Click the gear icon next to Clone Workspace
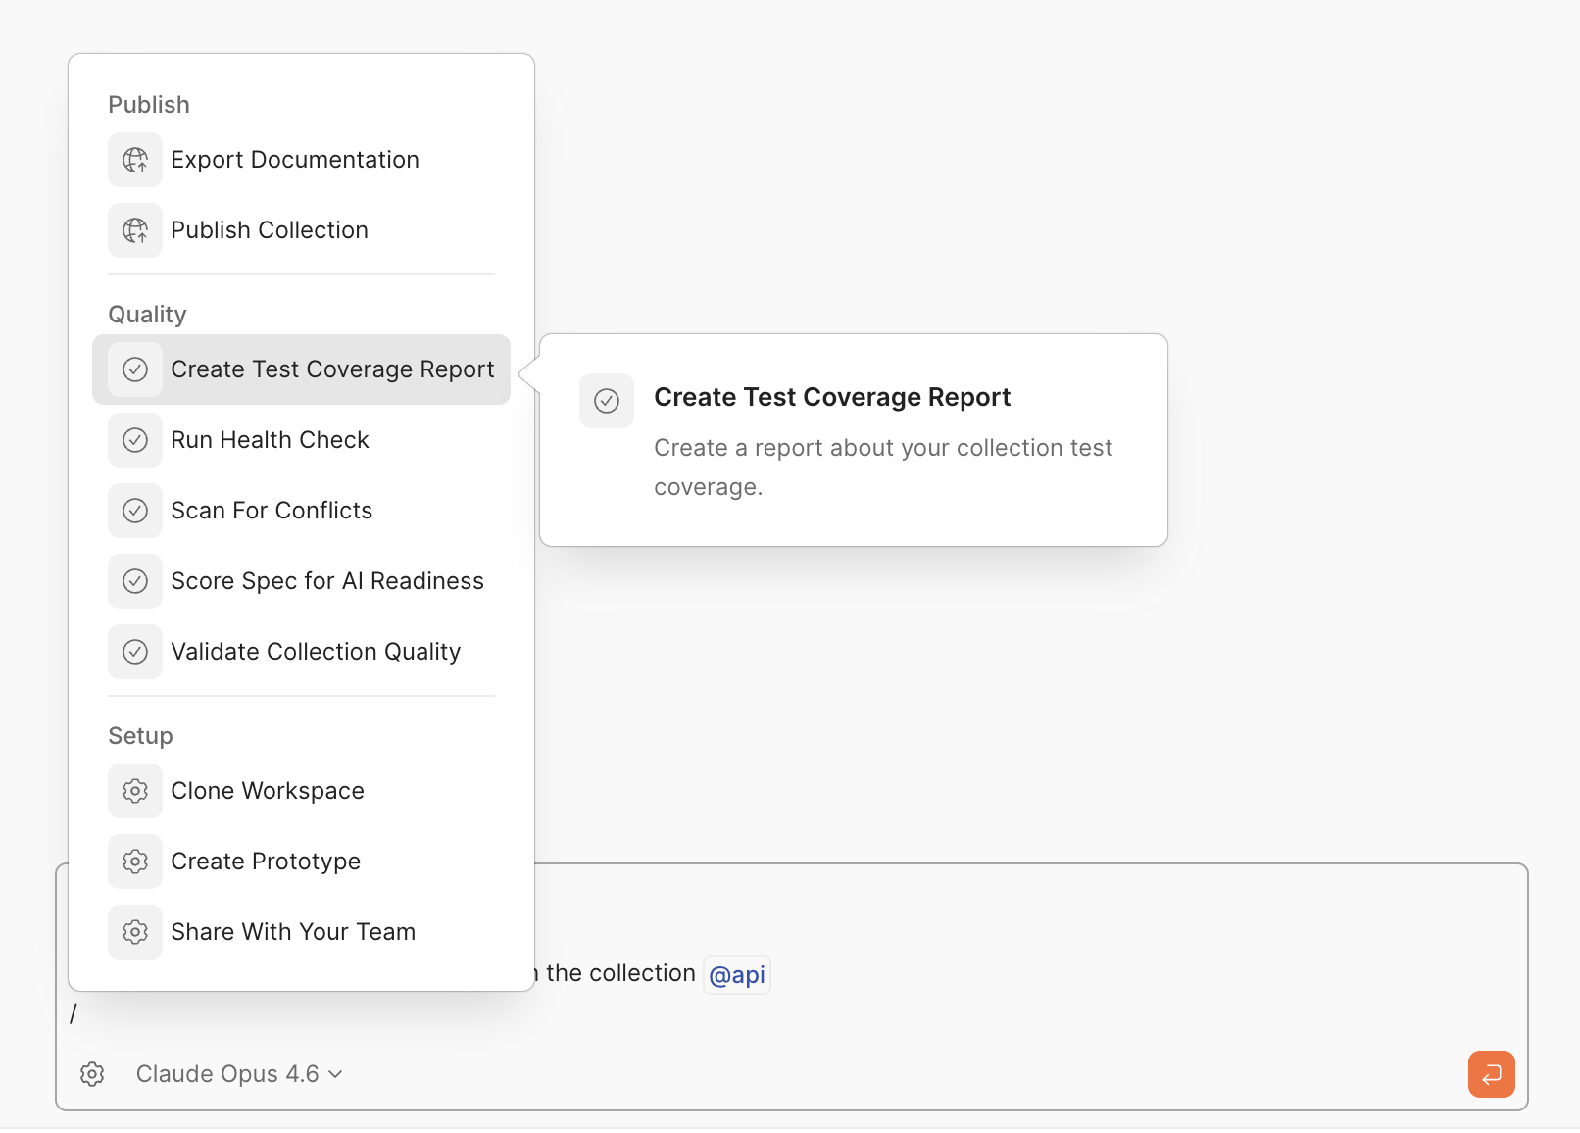1580x1133 pixels. tap(135, 791)
